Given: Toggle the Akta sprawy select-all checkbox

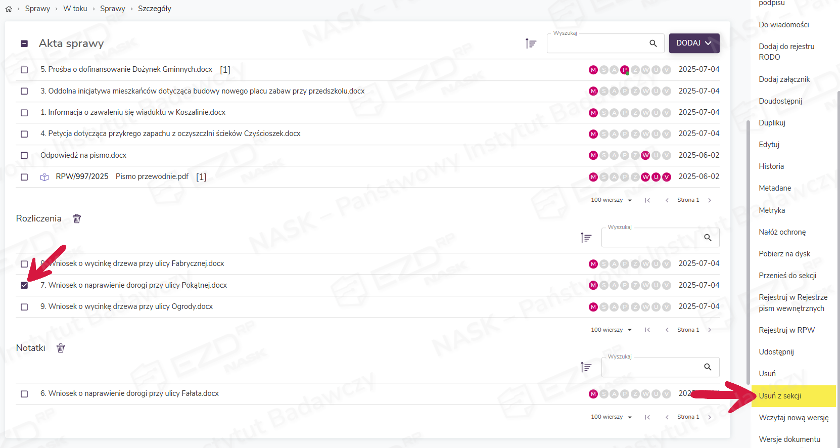Looking at the screenshot, I should pyautogui.click(x=24, y=43).
